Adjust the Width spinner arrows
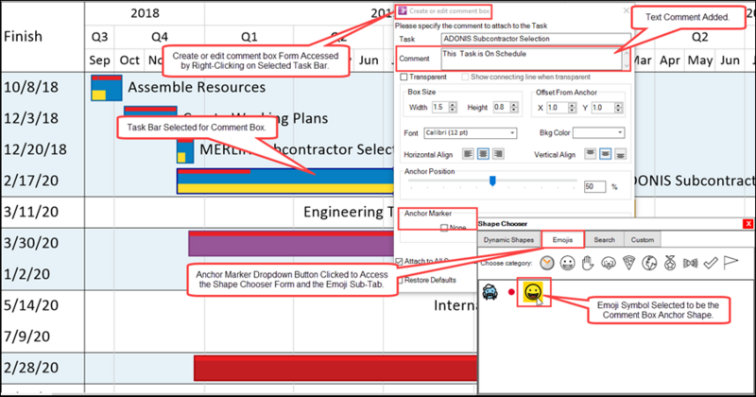Image resolution: width=756 pixels, height=397 pixels. click(453, 107)
